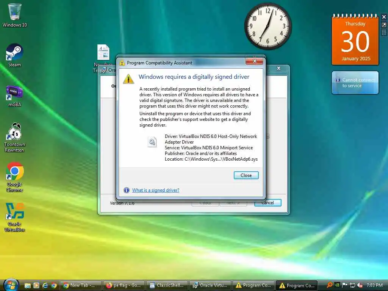The image size is (388, 291).
Task: Click the 'Version 7.1.6' text in the installer
Action: (x=122, y=203)
